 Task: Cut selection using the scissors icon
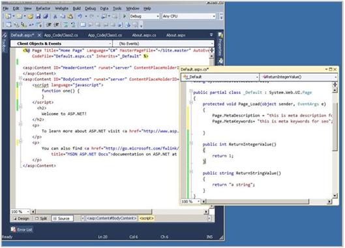click(55, 16)
